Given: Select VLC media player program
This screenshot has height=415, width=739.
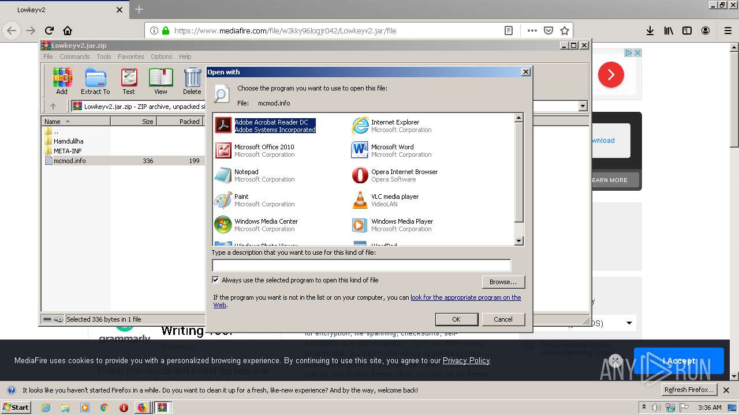Looking at the screenshot, I should click(386, 200).
